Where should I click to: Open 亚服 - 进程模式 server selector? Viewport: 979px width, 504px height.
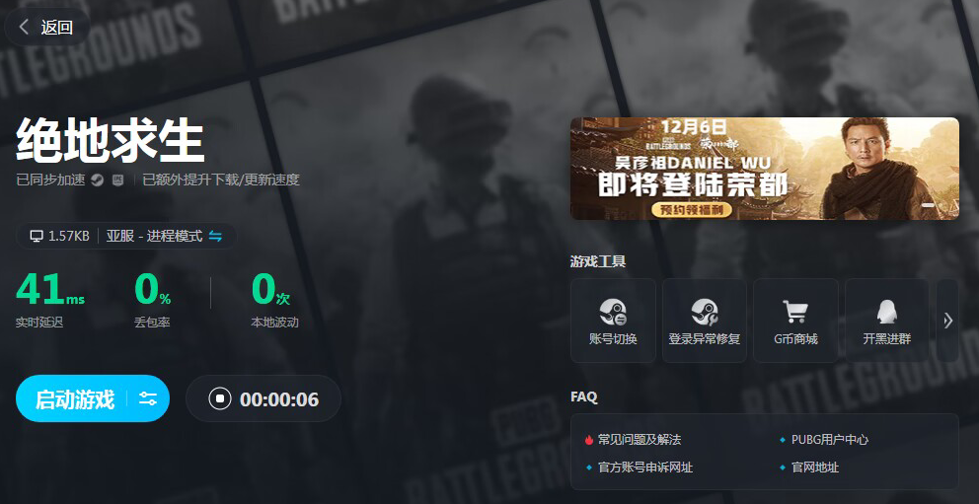pos(154,237)
